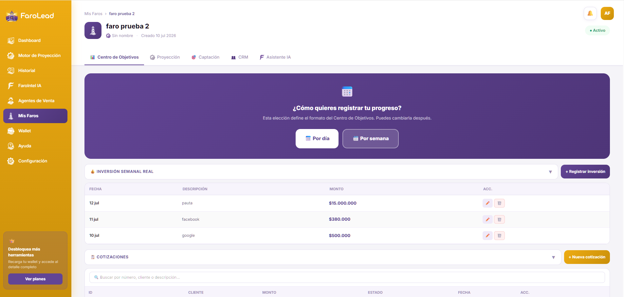Viewport: 624px width, 297px height.
Task: Delete the 11 jul facebook investment
Action: pos(499,219)
